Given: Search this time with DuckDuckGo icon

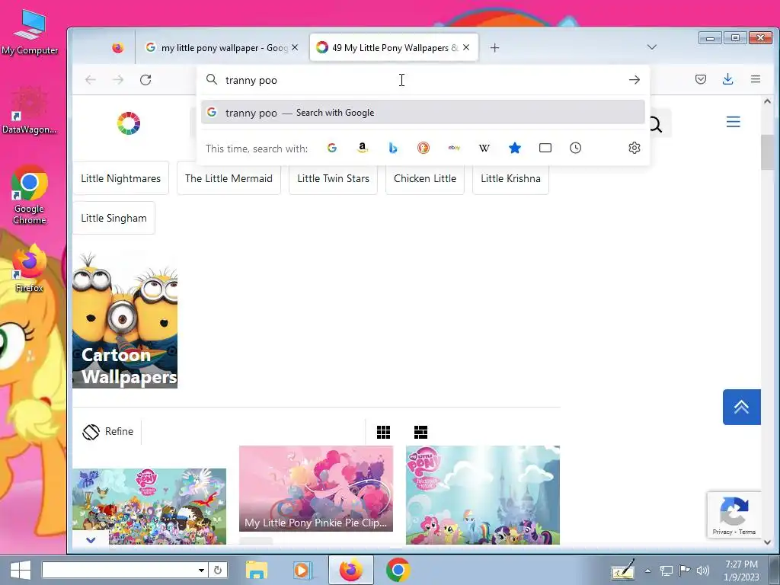Looking at the screenshot, I should [424, 148].
